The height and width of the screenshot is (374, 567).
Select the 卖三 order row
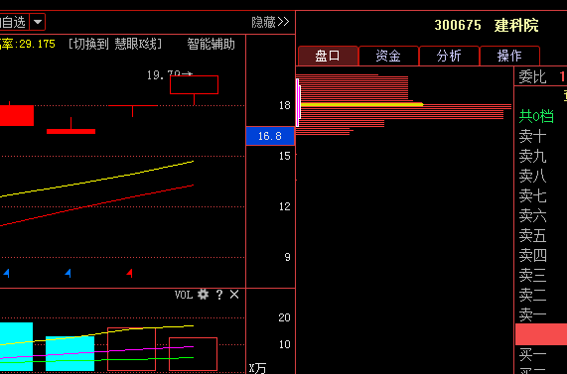pos(541,276)
